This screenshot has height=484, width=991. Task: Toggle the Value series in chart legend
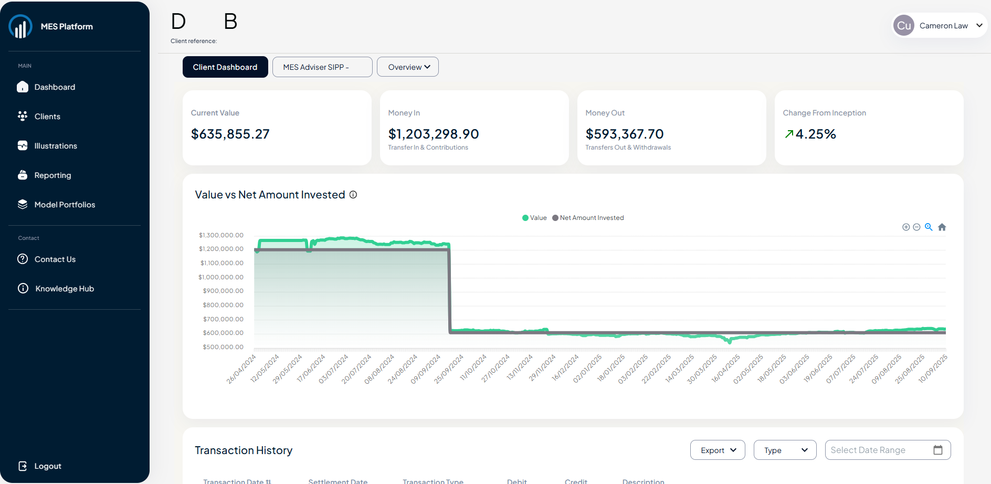pos(534,218)
